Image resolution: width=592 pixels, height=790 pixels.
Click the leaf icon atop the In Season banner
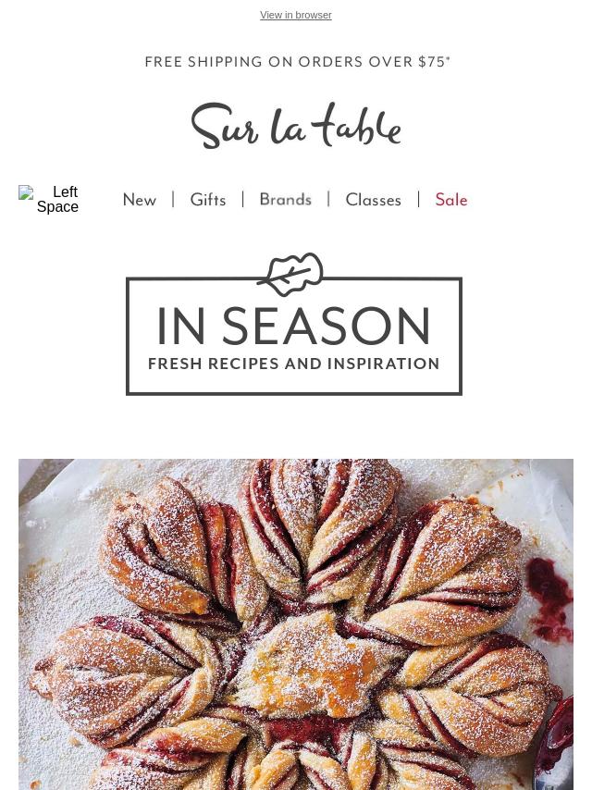click(x=290, y=274)
